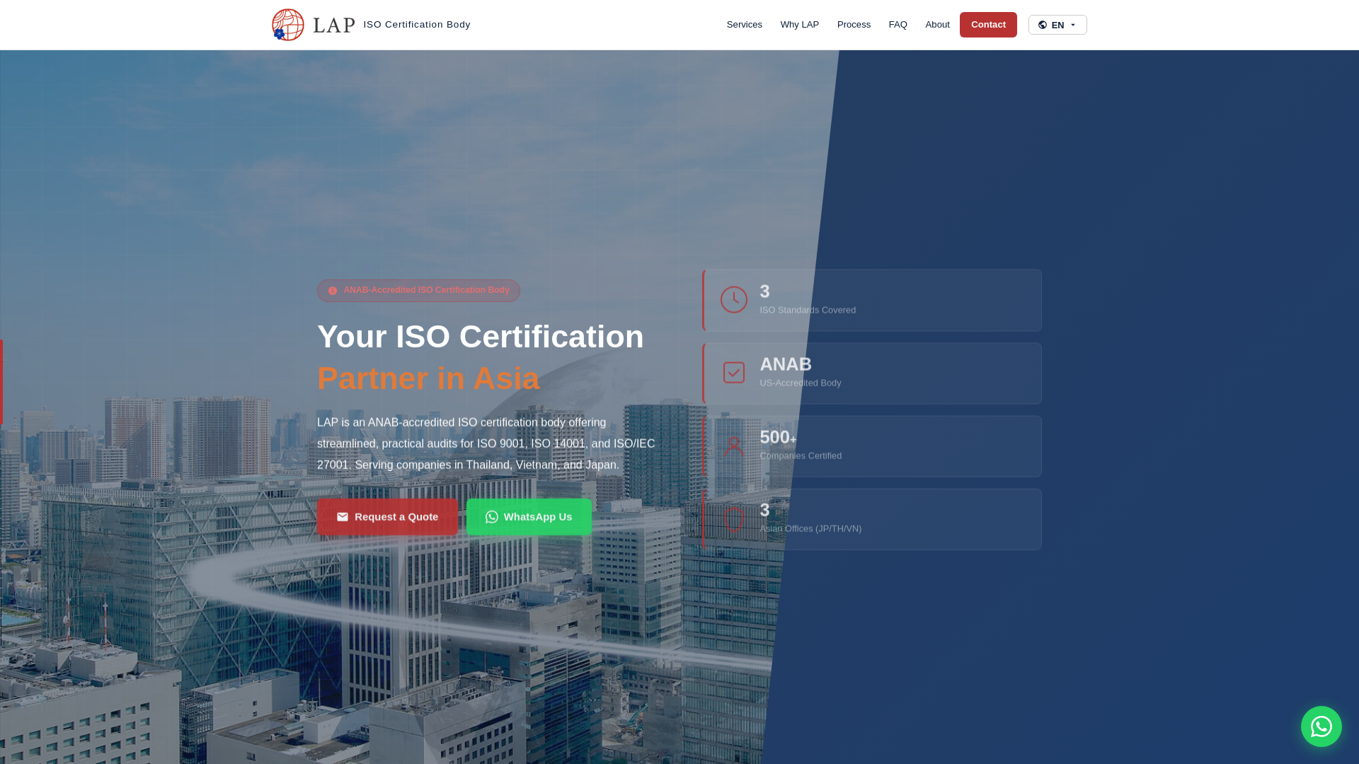Click the shield icon in Asian Offices card
The width and height of the screenshot is (1359, 764).
(734, 519)
